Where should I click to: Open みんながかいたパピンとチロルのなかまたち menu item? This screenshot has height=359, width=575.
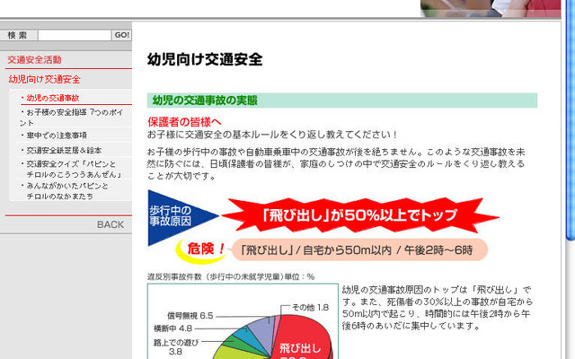(x=66, y=191)
